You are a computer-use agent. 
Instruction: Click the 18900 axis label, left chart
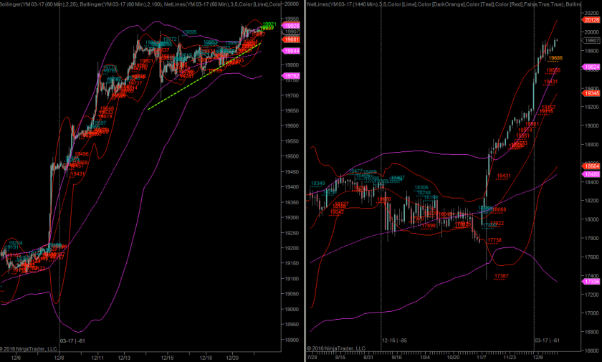click(x=292, y=340)
